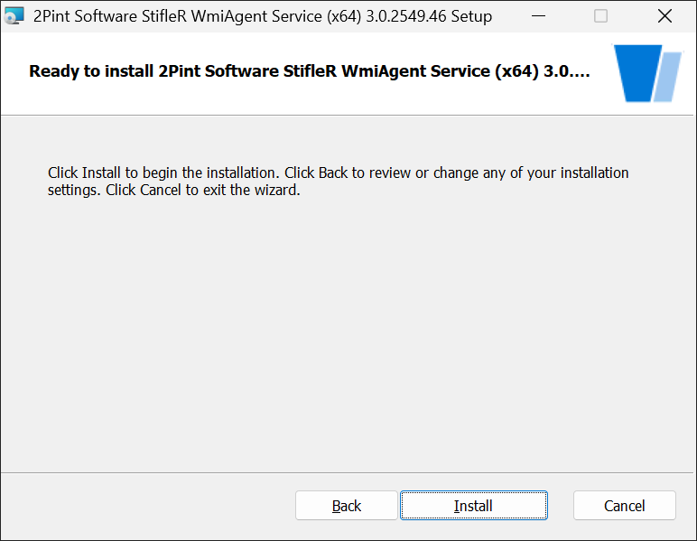
Task: Click the light blue slanted logo shape
Action: tap(668, 77)
